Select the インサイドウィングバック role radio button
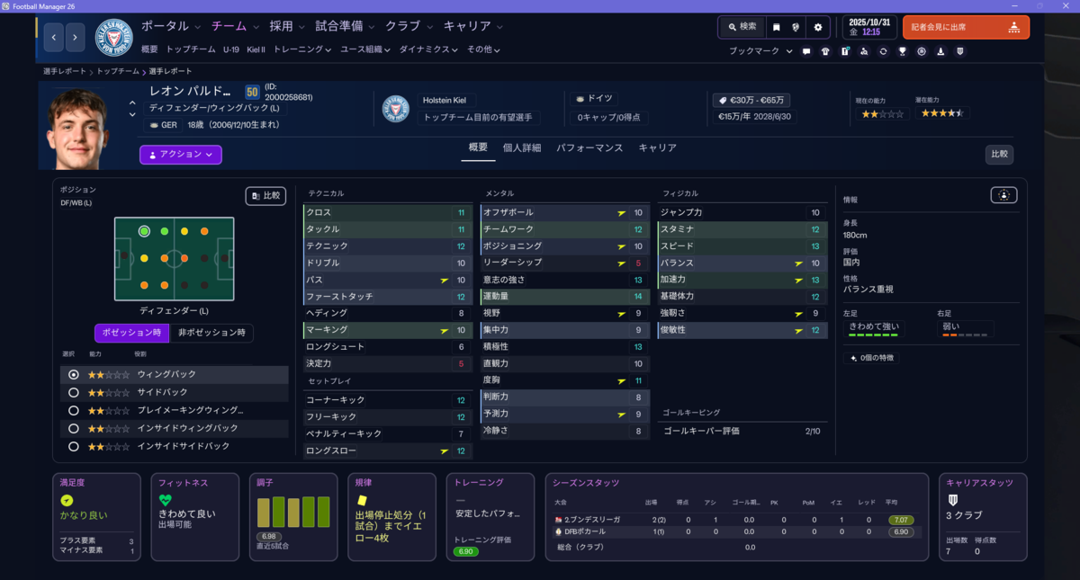Viewport: 1080px width, 580px height. 74,429
